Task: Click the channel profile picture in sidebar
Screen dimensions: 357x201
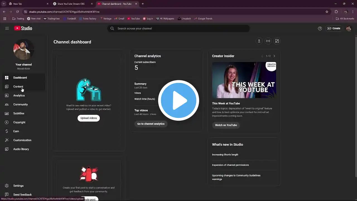Action: 24,49
